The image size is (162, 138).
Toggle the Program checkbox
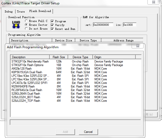coord(52,21)
